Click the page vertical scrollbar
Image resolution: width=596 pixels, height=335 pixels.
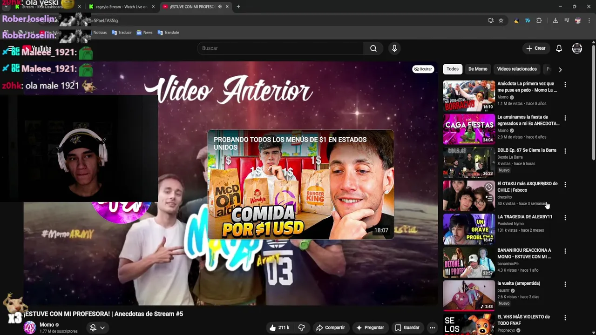(593, 102)
